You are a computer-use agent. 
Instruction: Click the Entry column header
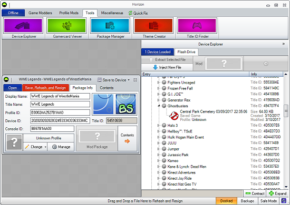coord(195,74)
